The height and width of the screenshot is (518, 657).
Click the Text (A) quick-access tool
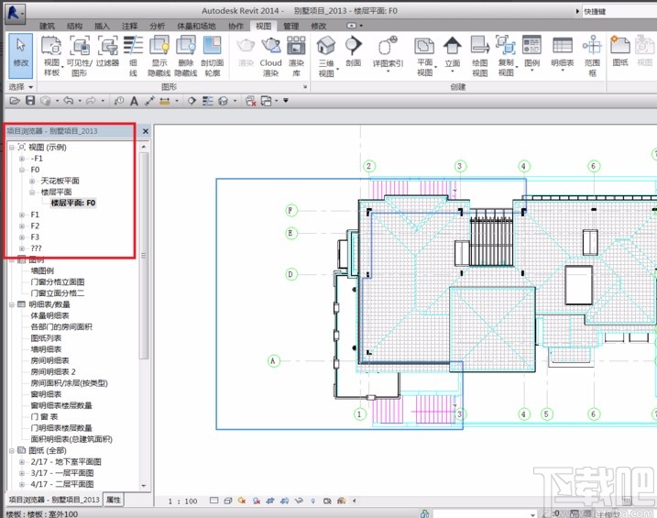134,101
